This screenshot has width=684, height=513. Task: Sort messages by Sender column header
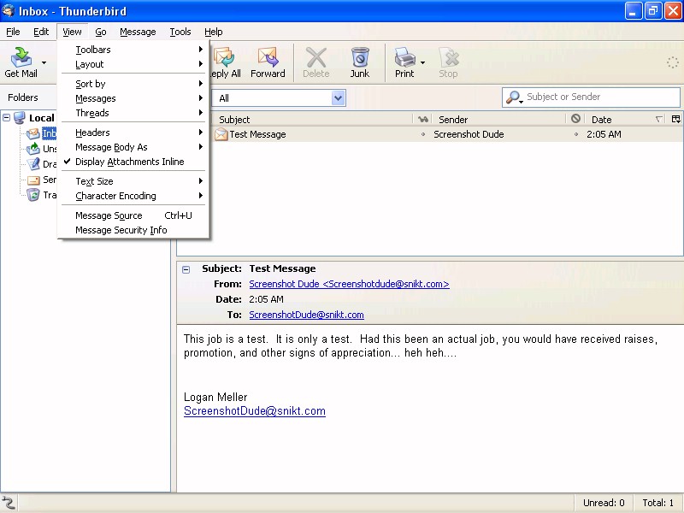[499, 119]
